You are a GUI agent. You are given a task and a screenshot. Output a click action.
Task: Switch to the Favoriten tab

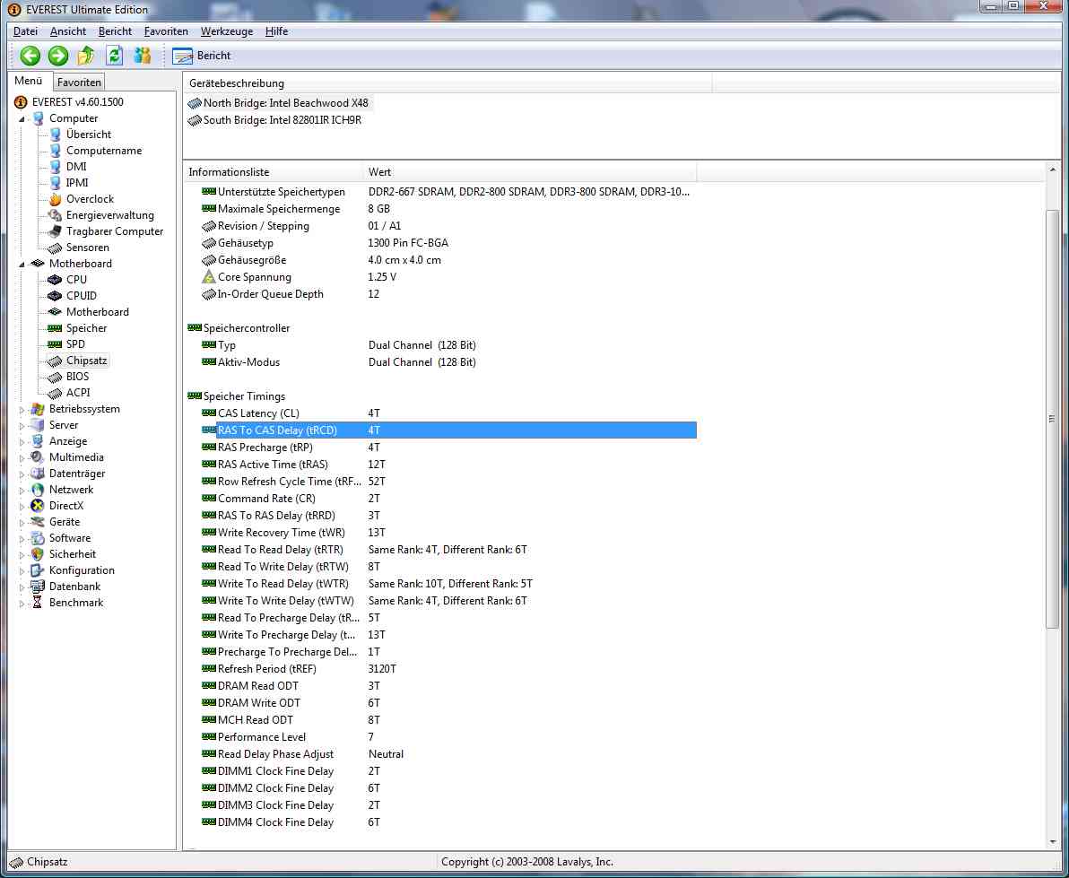coord(79,82)
